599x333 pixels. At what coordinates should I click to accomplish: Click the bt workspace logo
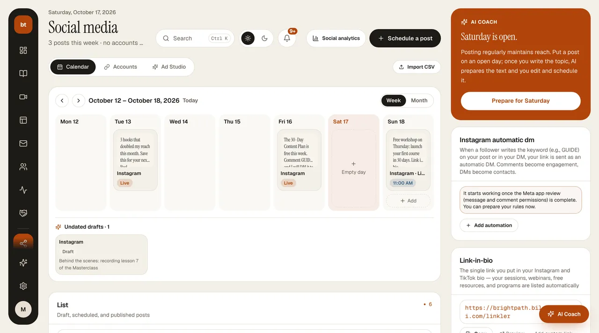[x=23, y=25]
